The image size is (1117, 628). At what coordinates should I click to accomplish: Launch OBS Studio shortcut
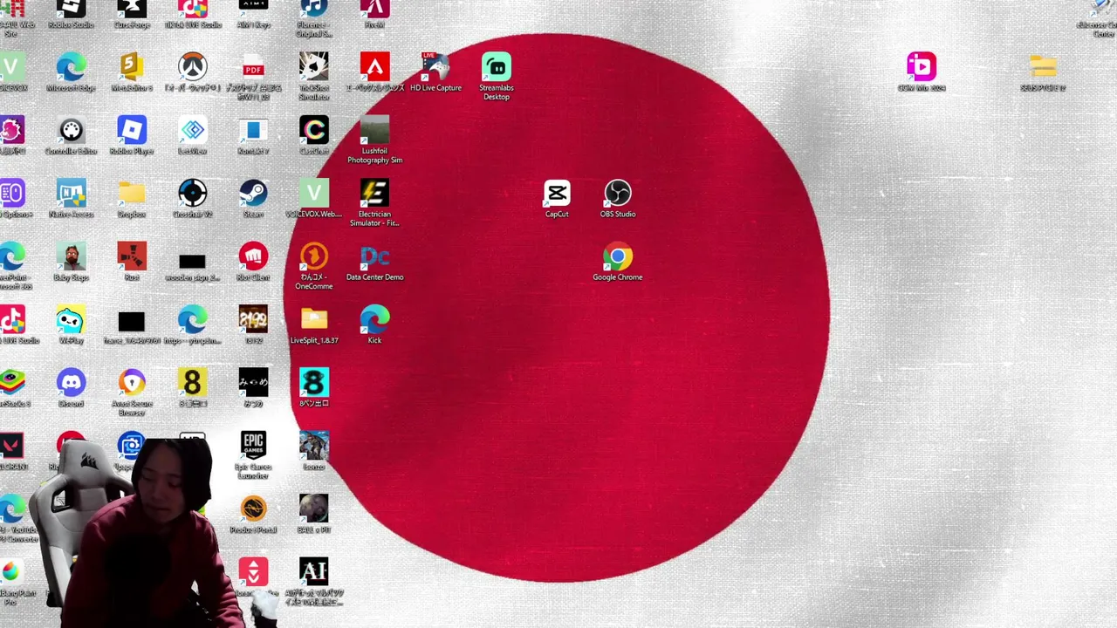tap(618, 194)
